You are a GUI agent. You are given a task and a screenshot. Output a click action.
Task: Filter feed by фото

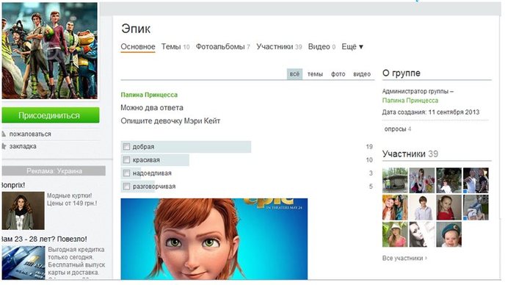tap(338, 74)
